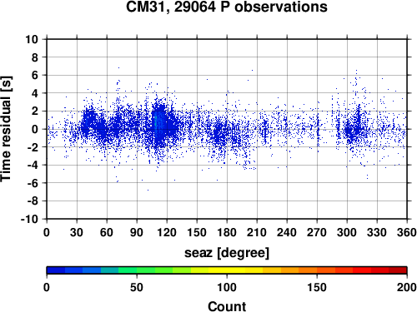Click the x-axis tick label 120

167,232
